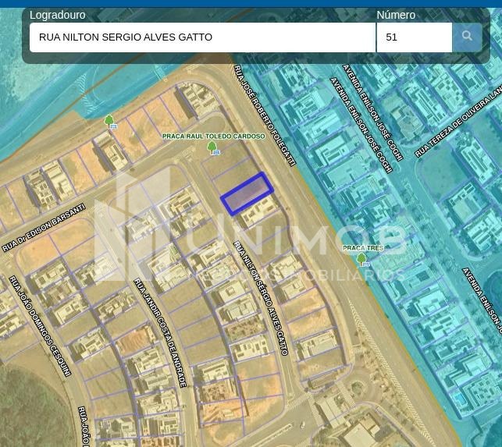Viewport: 502px width, 447px height.
Task: Focus the Logradouro street name field
Action: [202, 37]
